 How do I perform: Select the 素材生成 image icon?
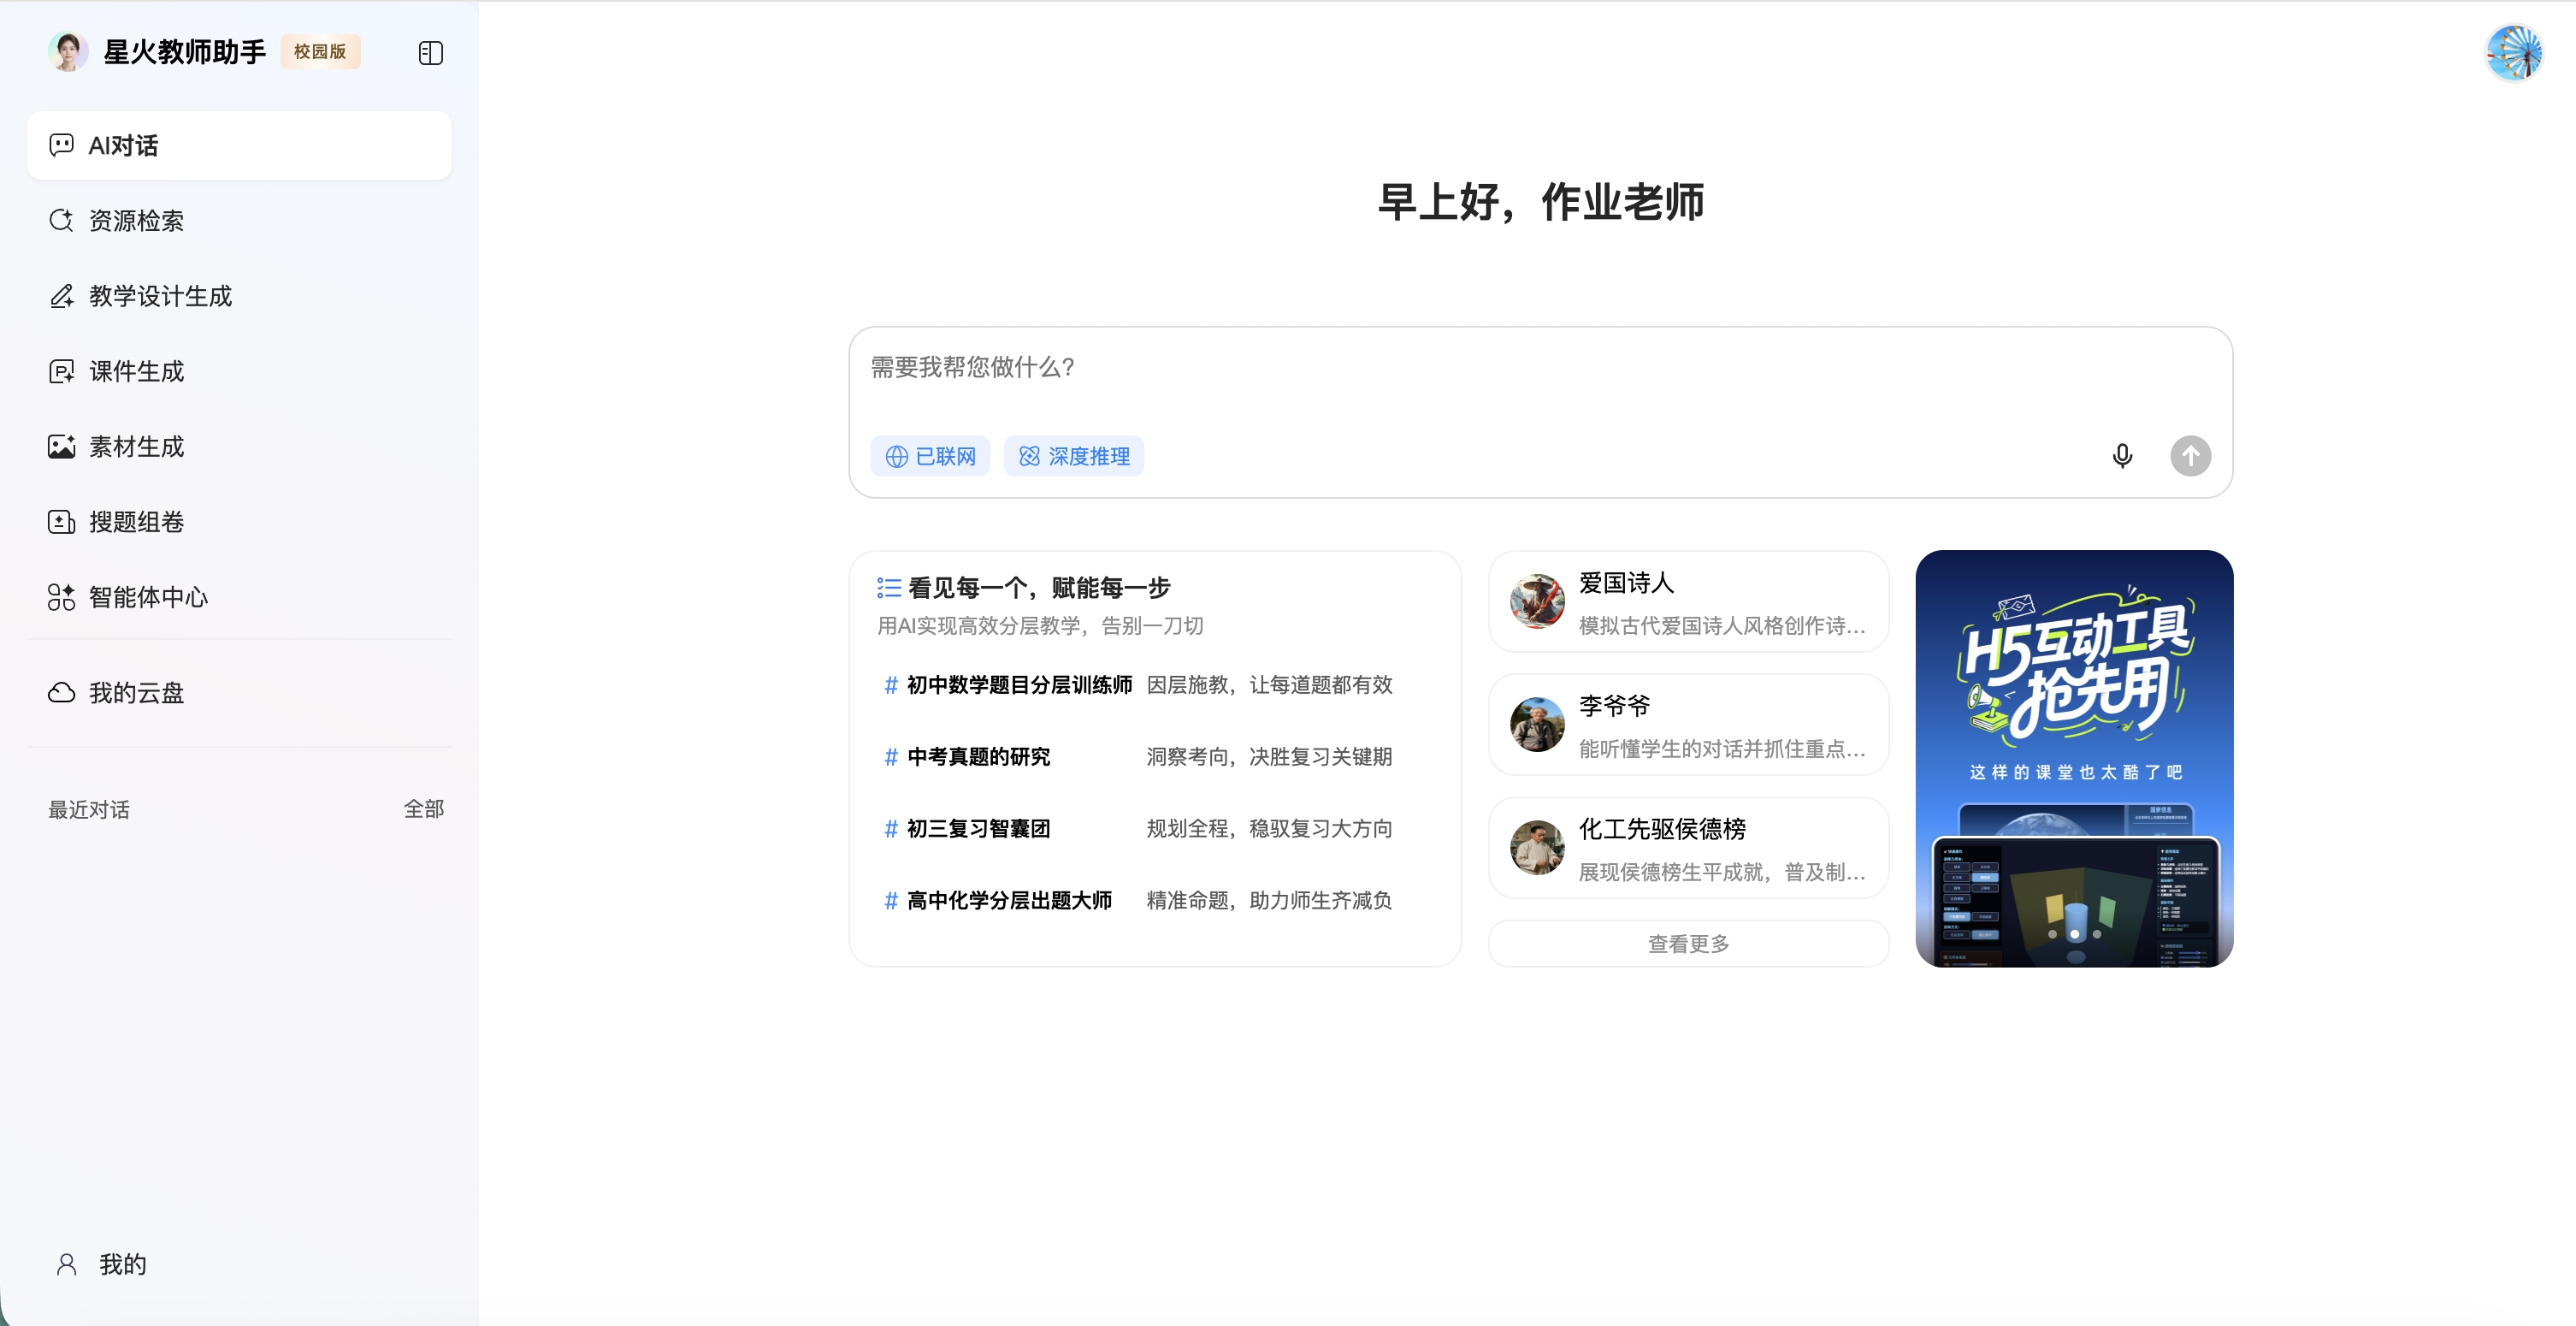pos(61,446)
